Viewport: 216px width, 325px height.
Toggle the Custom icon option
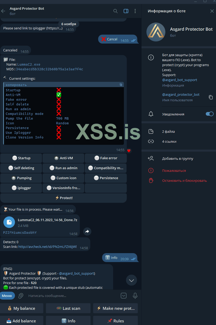click(x=64, y=178)
